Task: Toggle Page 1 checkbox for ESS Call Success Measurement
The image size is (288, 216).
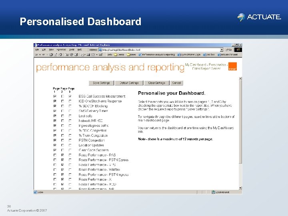Action: click(x=55, y=96)
